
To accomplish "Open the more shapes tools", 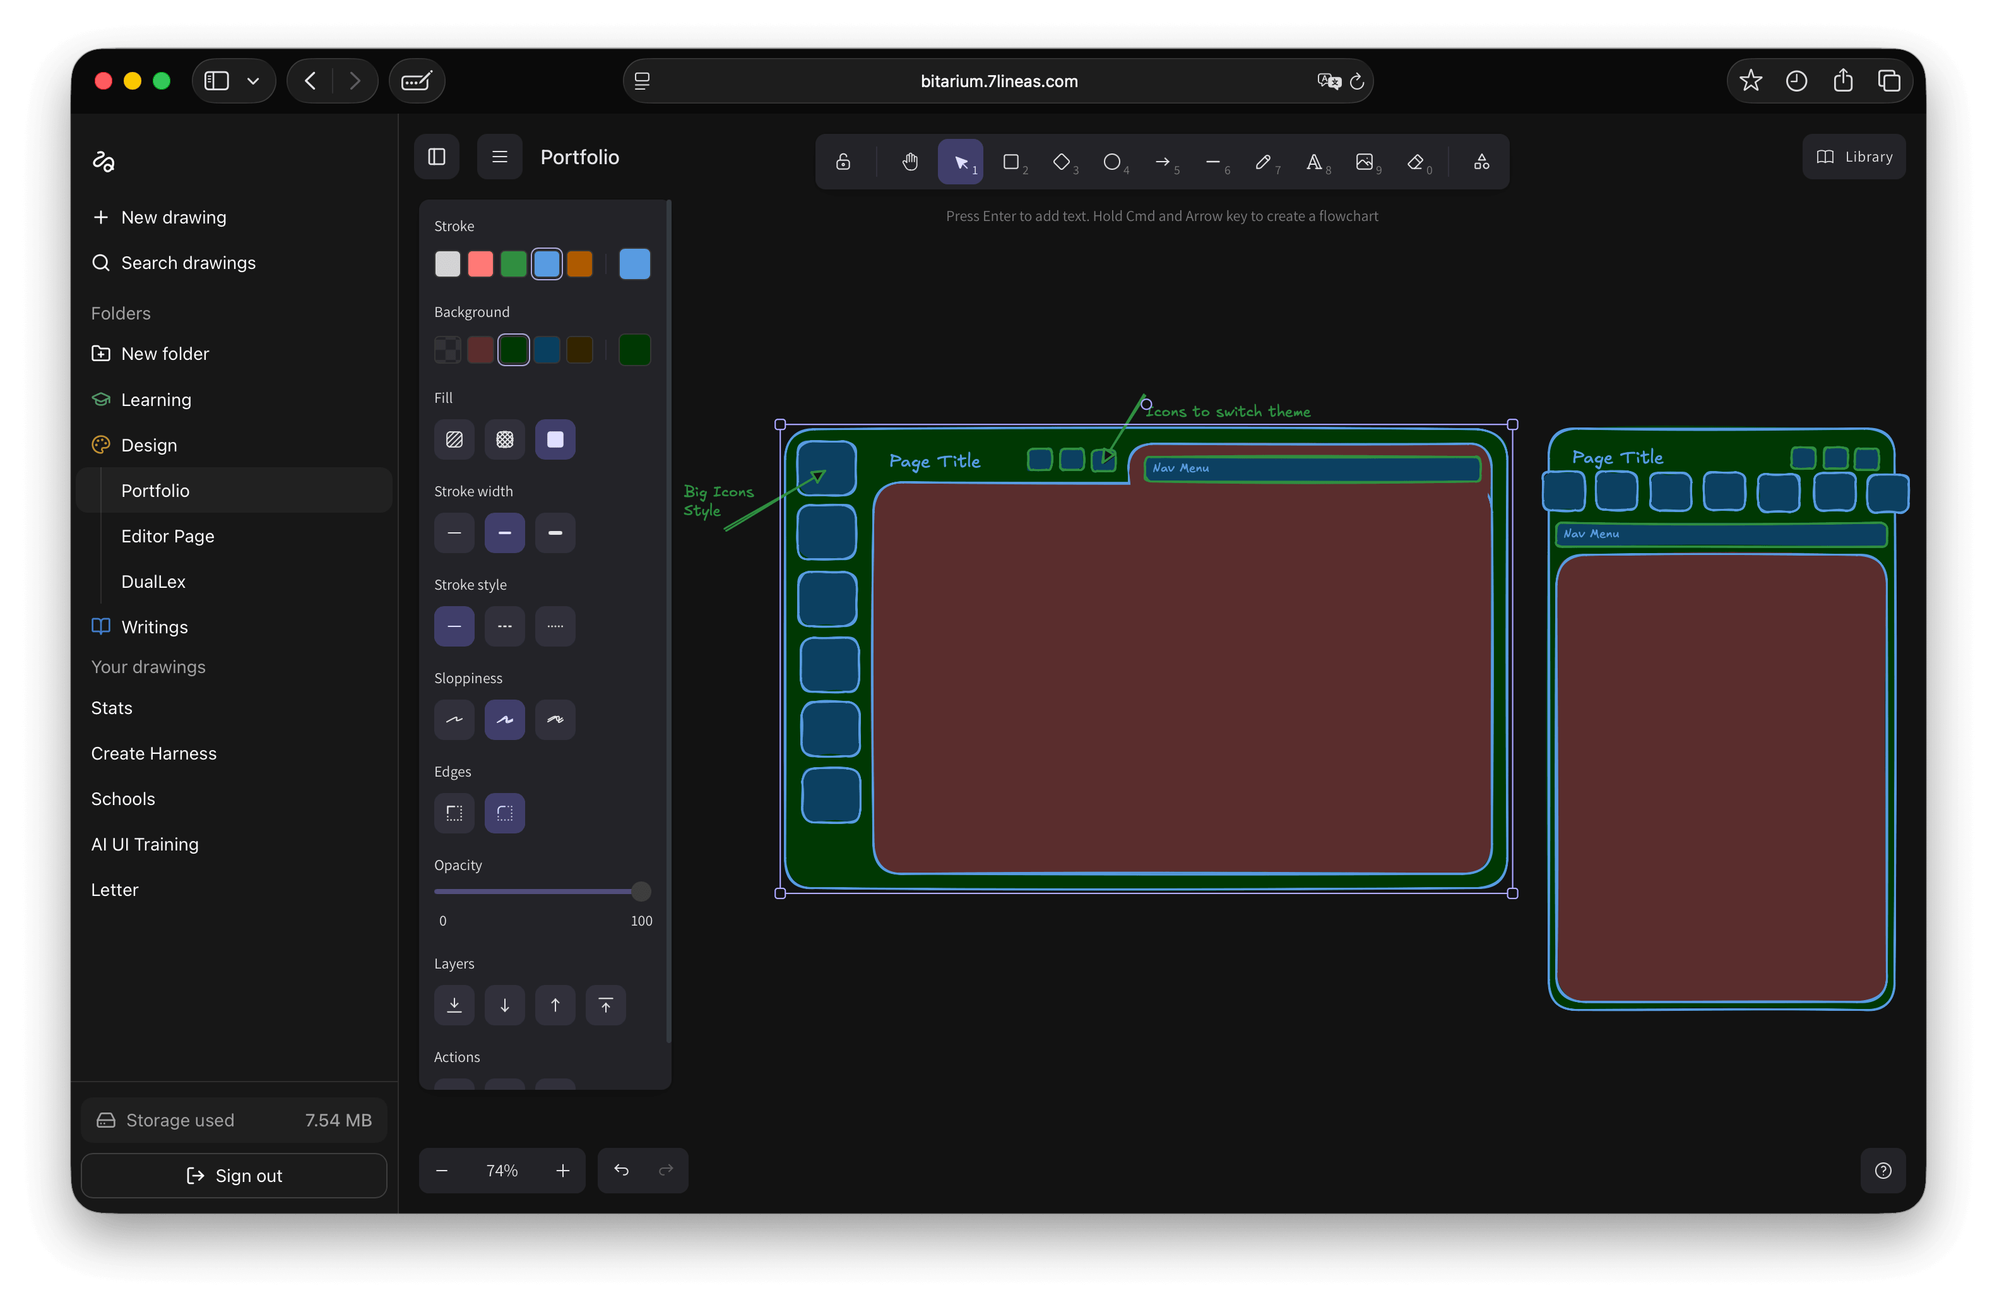I will coord(1482,161).
